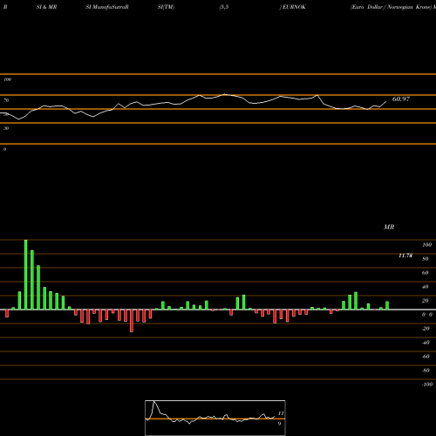The width and height of the screenshot is (436, 436).
Task: Click the tallest green MR bar
Action: pyautogui.click(x=26, y=275)
